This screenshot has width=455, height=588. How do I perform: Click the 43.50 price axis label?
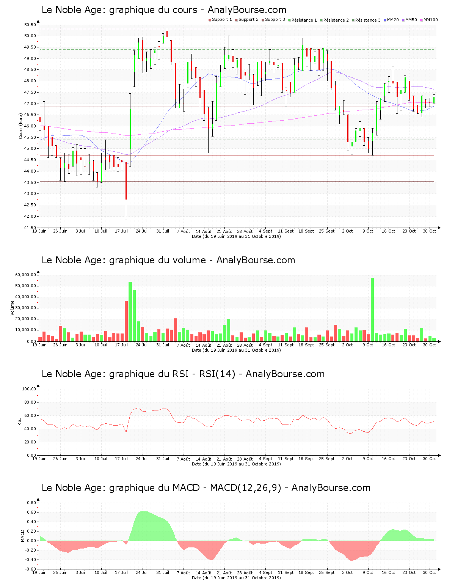coord(30,182)
